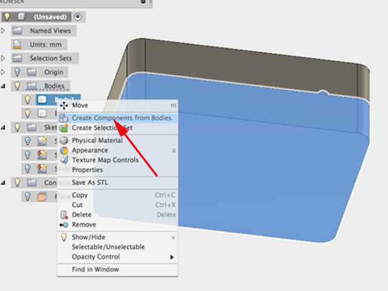Viewport: 388px width, 291px height.
Task: Collapse the Construction folder
Action: (x=3, y=183)
